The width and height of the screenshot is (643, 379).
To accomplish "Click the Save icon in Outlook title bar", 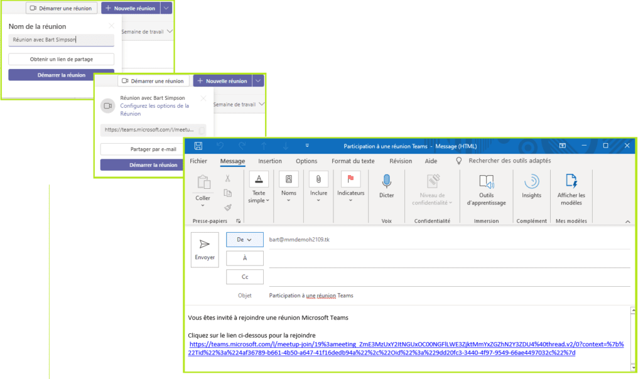I will 198,146.
